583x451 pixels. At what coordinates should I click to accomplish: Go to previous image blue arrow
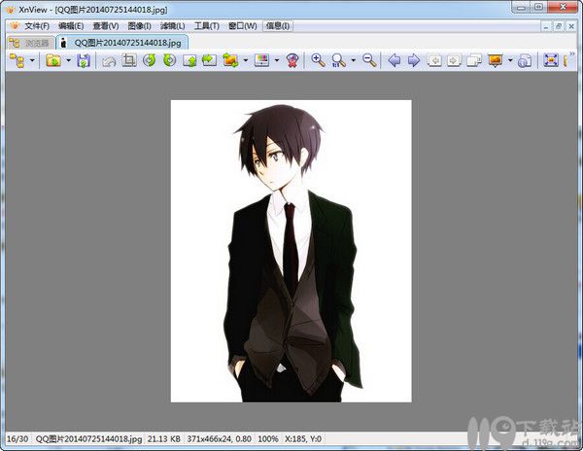pos(394,60)
